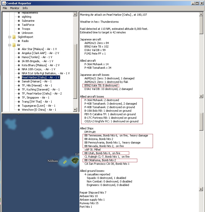Click the bullet icon beside Wenchow [E China]
This screenshot has width=205, height=212.
[19, 110]
